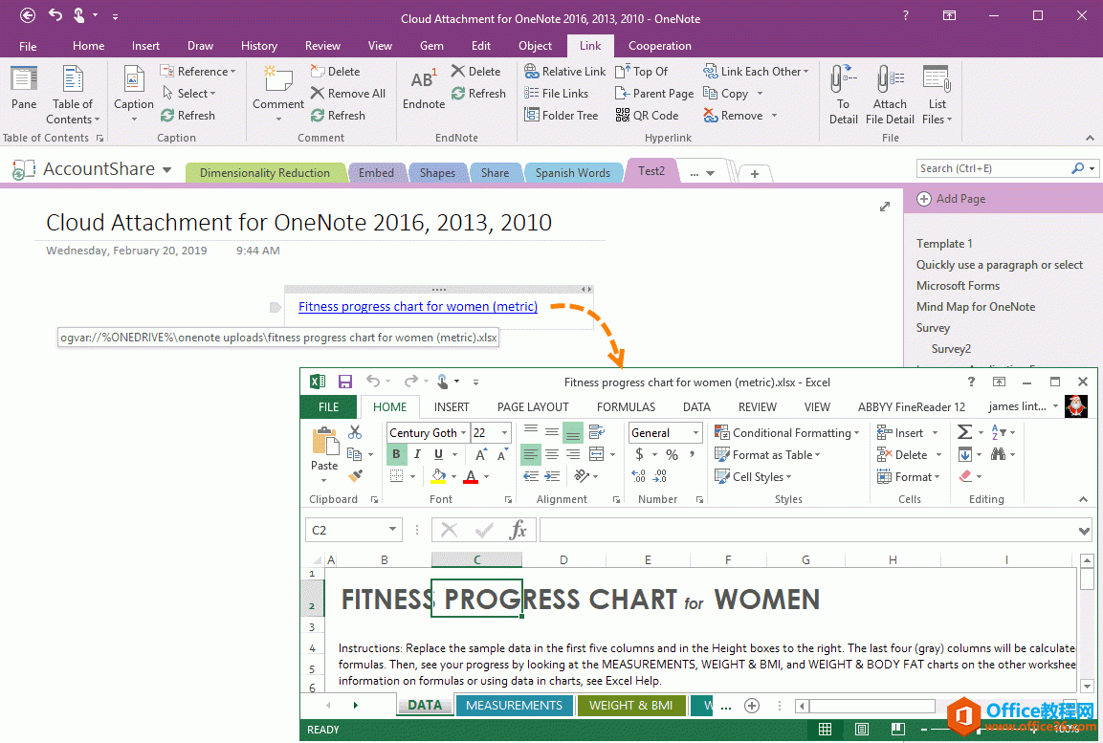Image resolution: width=1103 pixels, height=743 pixels.
Task: Switch to Page Layout view in status bar
Action: pyautogui.click(x=862, y=729)
